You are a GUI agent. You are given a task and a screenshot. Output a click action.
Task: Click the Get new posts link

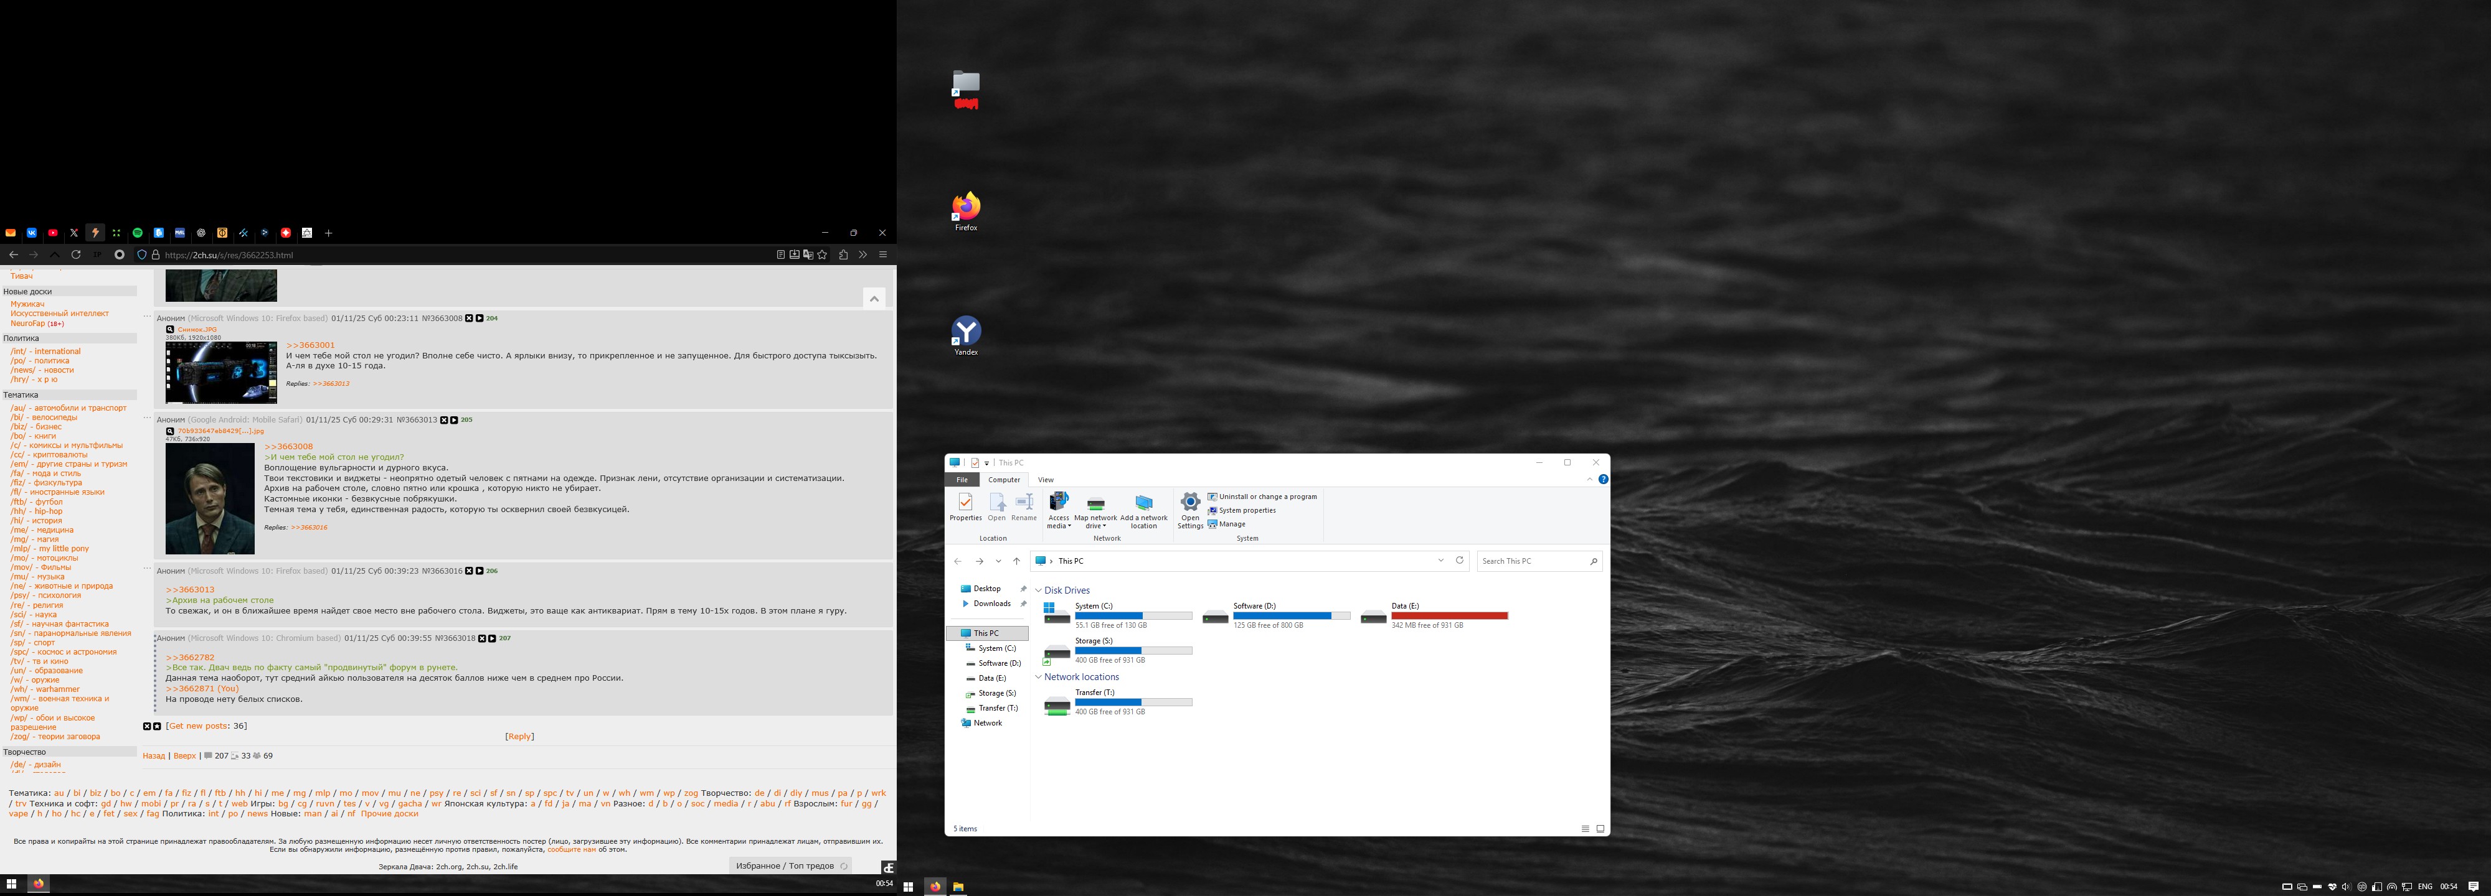coord(198,726)
